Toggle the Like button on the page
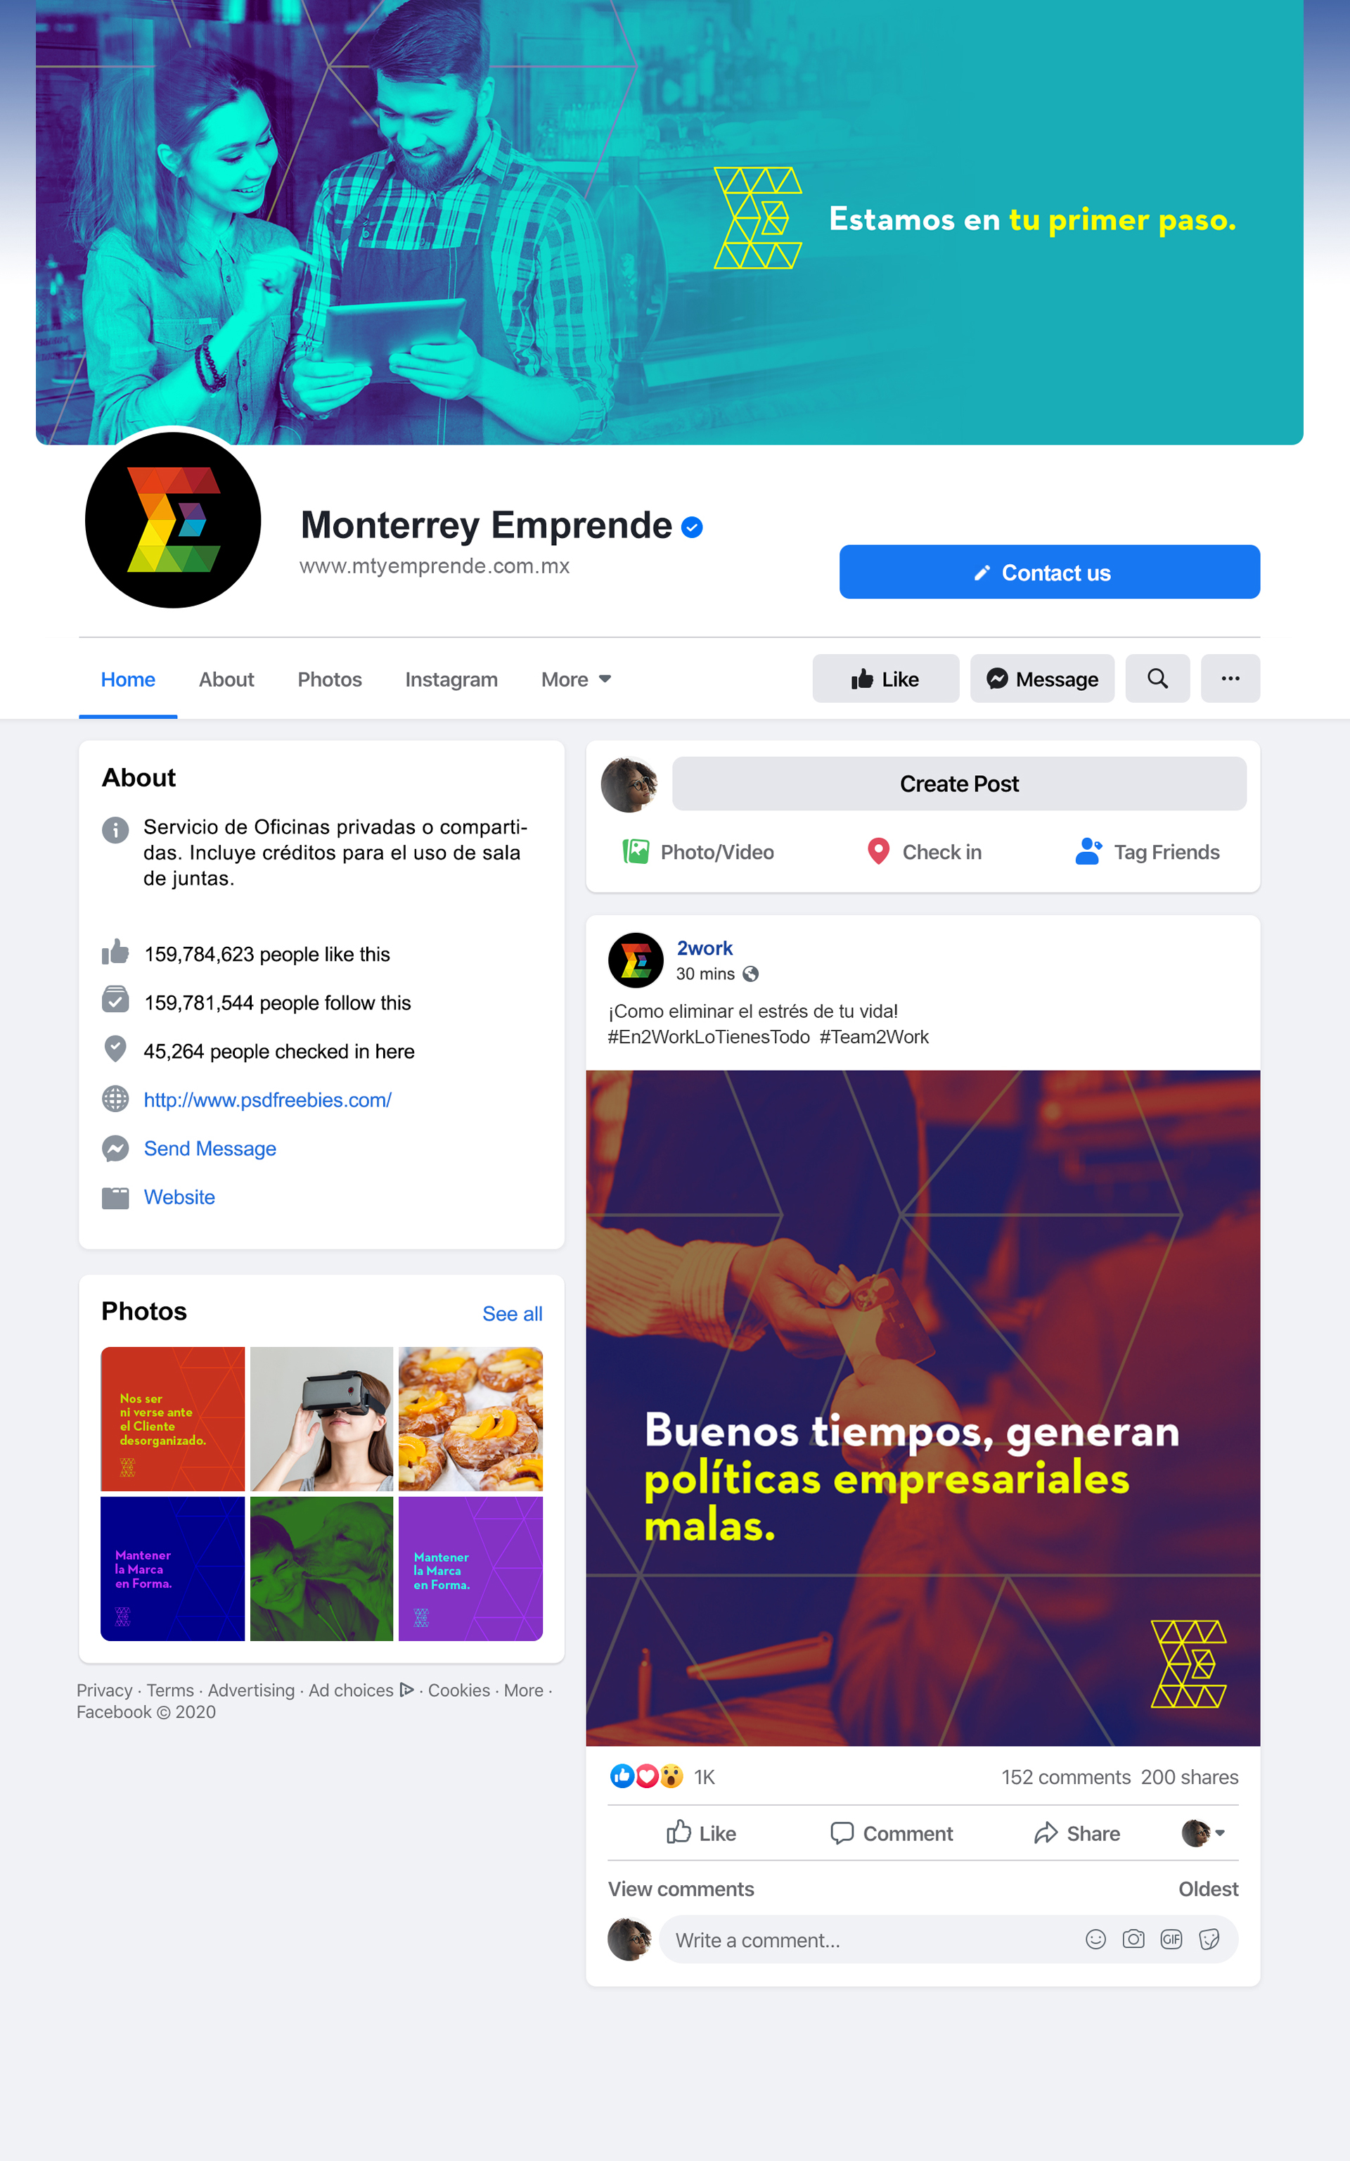 pos(886,679)
